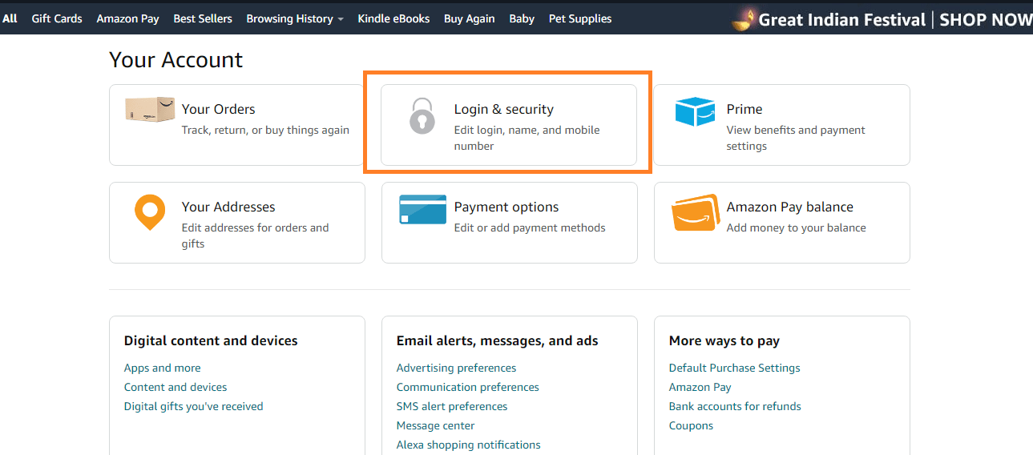
Task: Open the Bank accounts for refunds link
Action: pos(736,406)
